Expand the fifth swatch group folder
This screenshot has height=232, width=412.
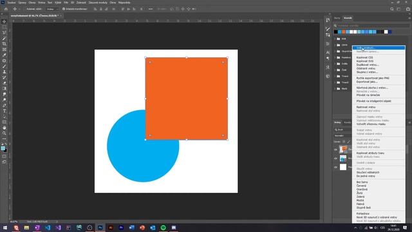click(335, 64)
